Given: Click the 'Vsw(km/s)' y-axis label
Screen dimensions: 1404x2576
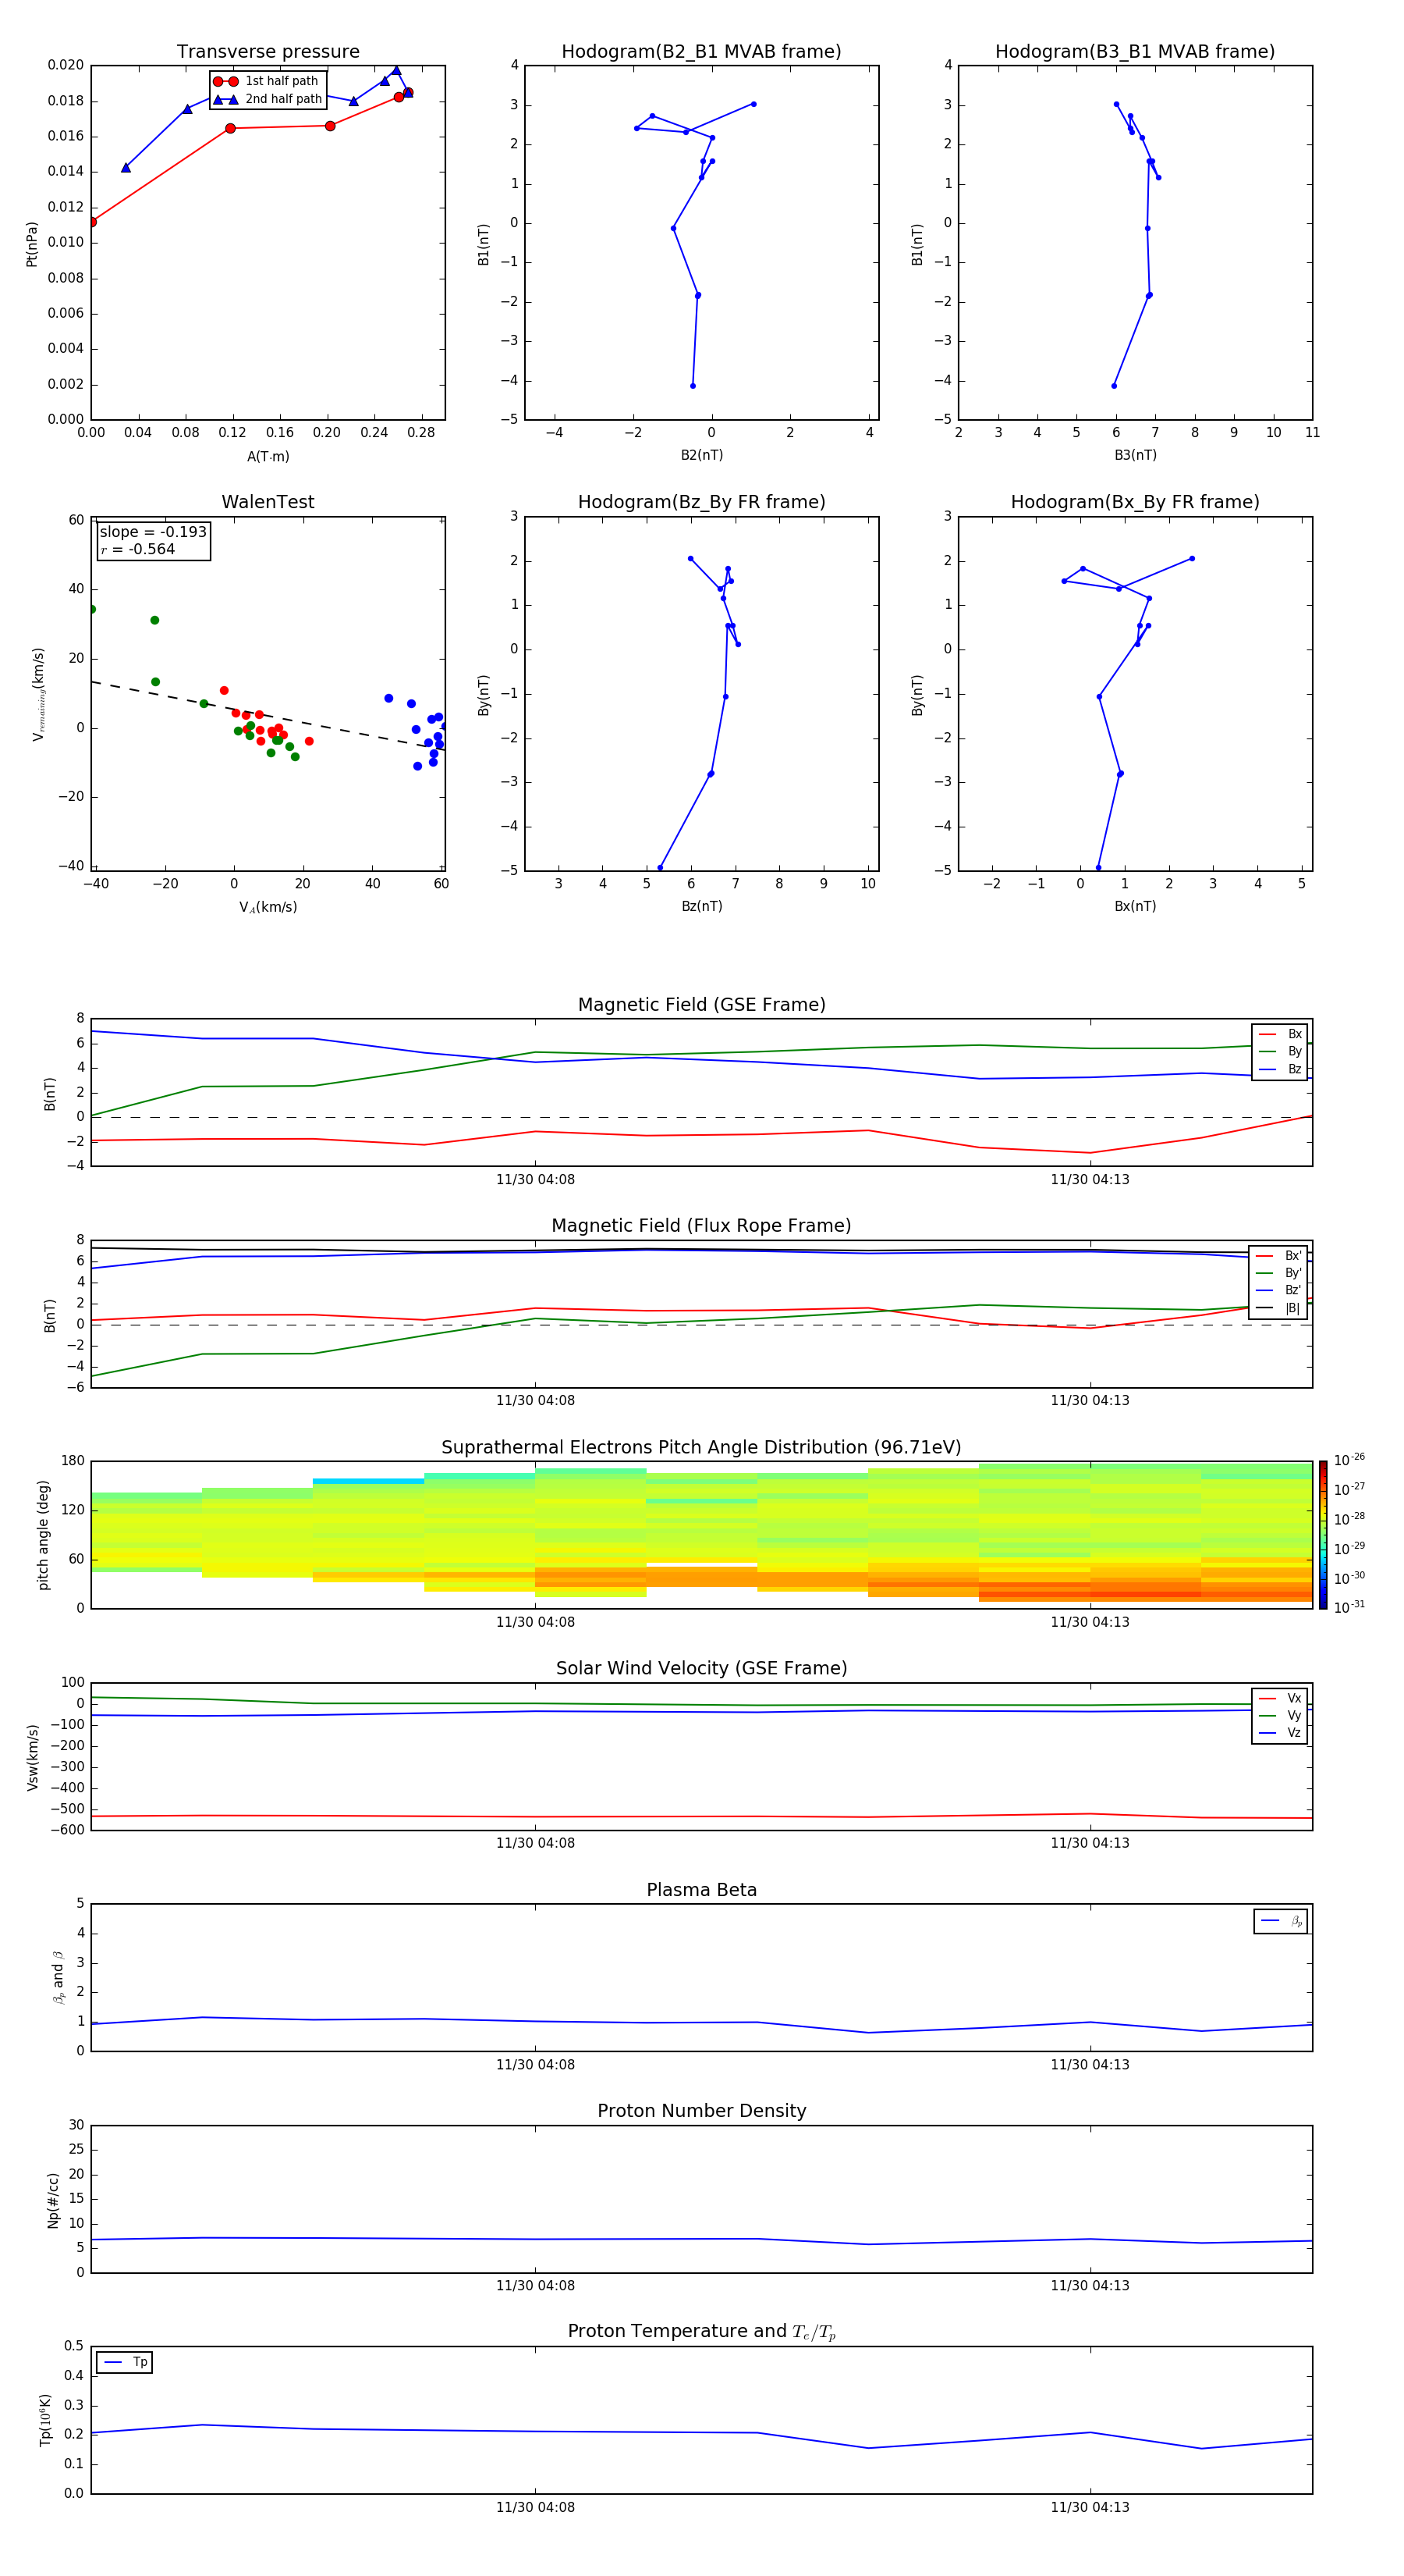Looking at the screenshot, I should point(32,1757).
